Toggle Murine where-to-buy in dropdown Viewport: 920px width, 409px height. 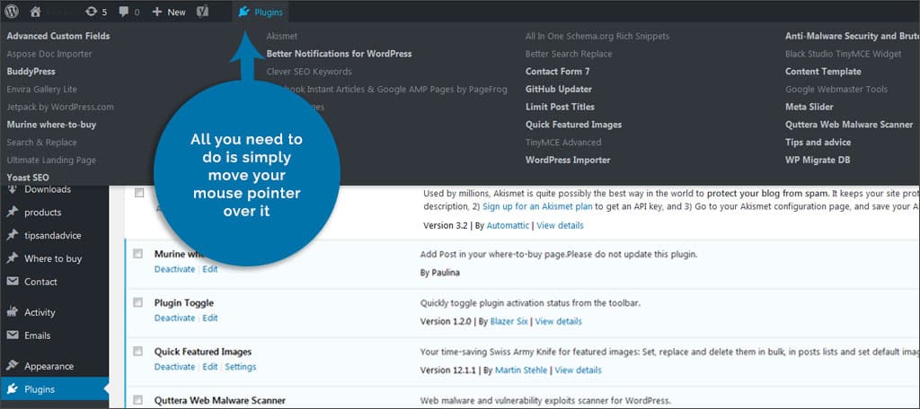coord(51,124)
